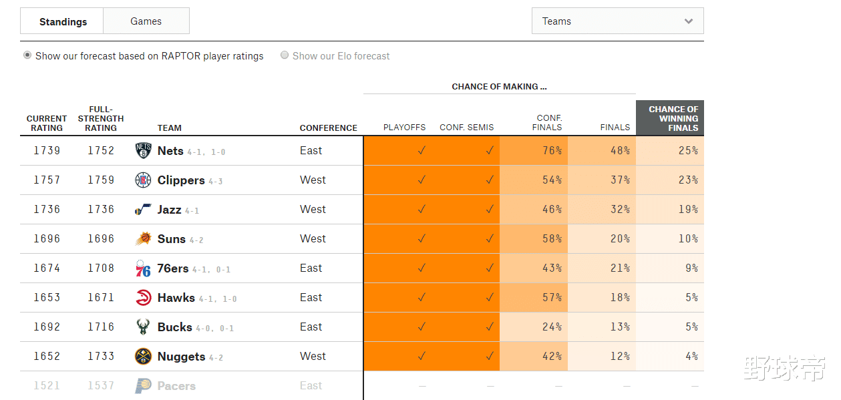Click the Bucks team logo icon

pyautogui.click(x=143, y=327)
